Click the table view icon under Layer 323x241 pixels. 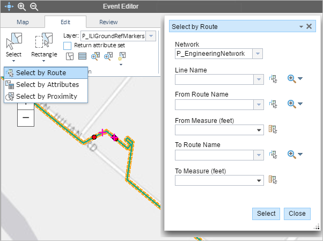click(x=82, y=56)
